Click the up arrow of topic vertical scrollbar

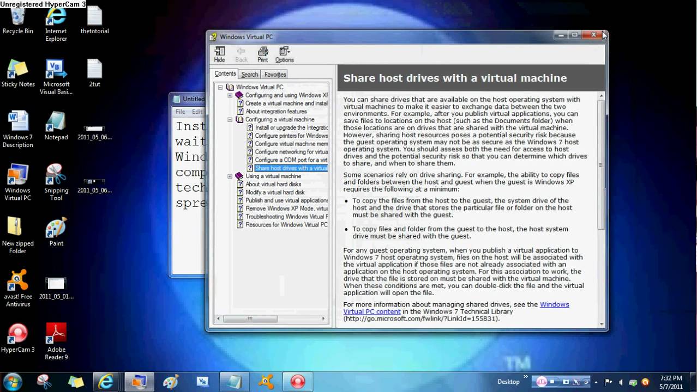[x=602, y=96]
